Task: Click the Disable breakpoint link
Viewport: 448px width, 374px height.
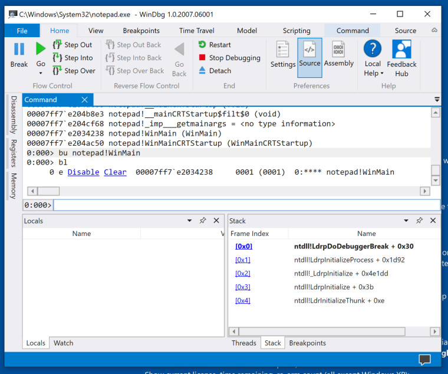Action: coord(83,172)
